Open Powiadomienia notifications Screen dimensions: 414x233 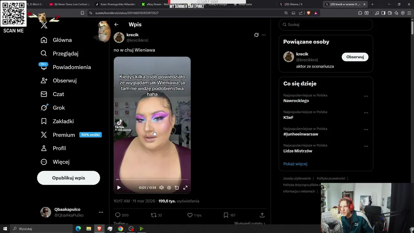[x=66, y=67]
